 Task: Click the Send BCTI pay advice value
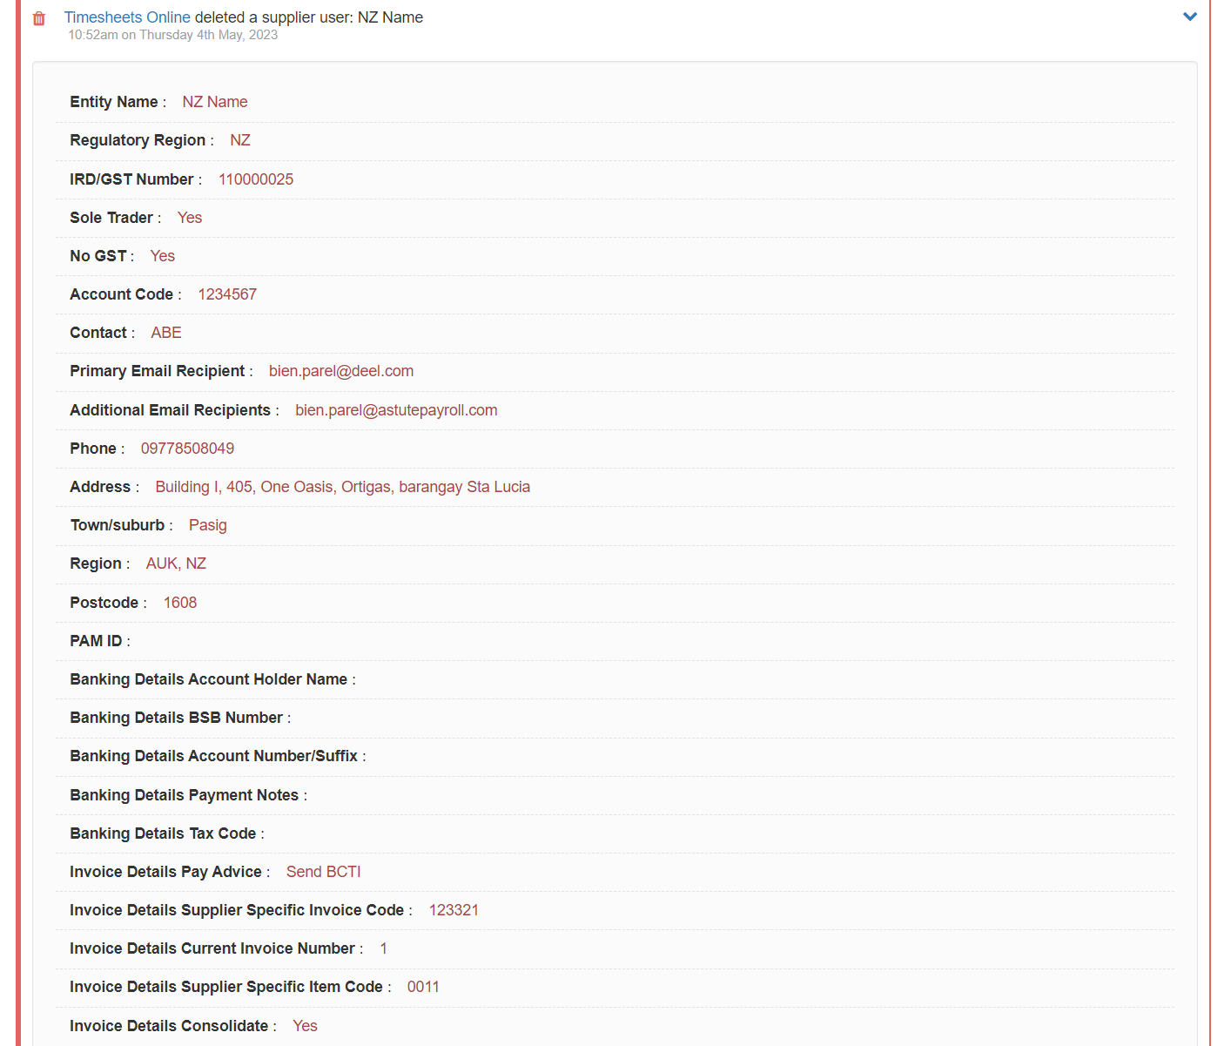tap(323, 872)
